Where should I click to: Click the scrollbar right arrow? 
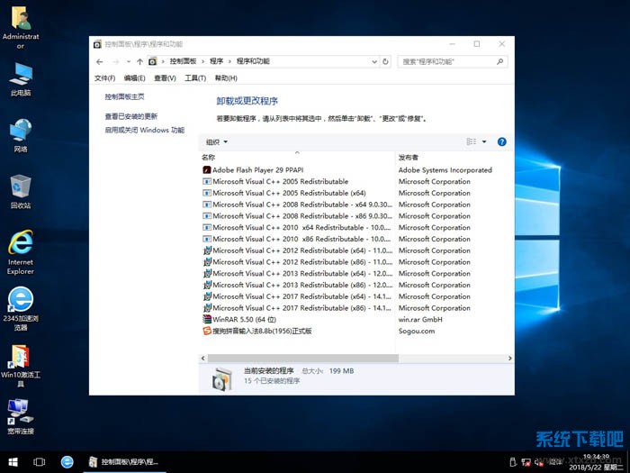point(510,358)
